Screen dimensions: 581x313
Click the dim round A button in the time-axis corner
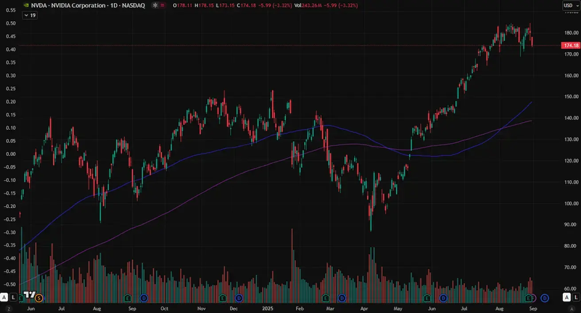point(572,308)
